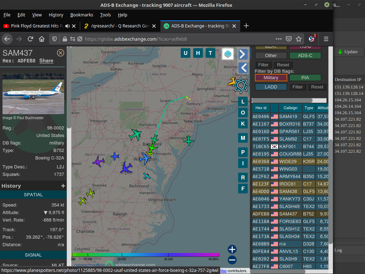Click horizontal scrollbar above aircraft table

click(282, 100)
